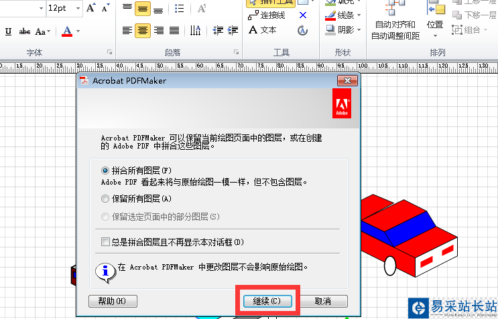Open the font name dropdown arrow

click(x=41, y=8)
